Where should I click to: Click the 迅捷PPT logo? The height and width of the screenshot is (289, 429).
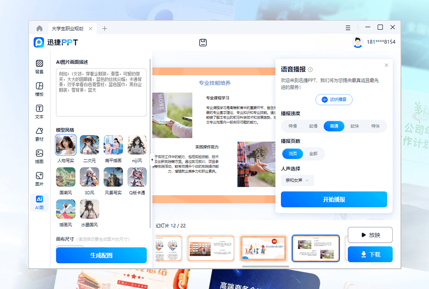click(x=56, y=43)
